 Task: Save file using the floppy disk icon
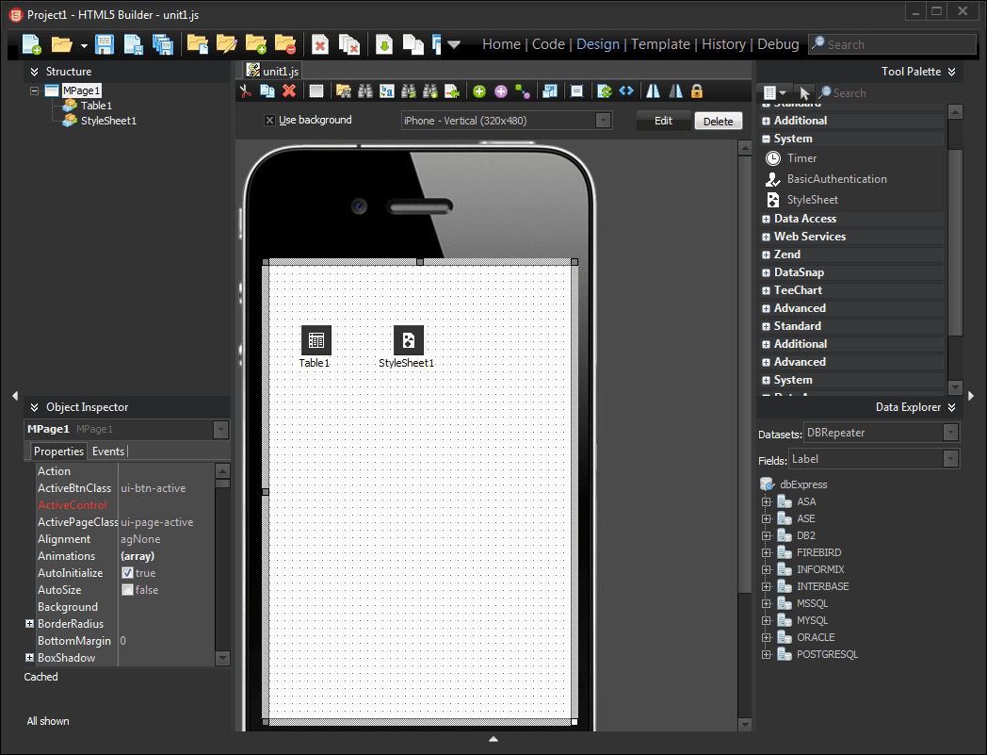[105, 44]
